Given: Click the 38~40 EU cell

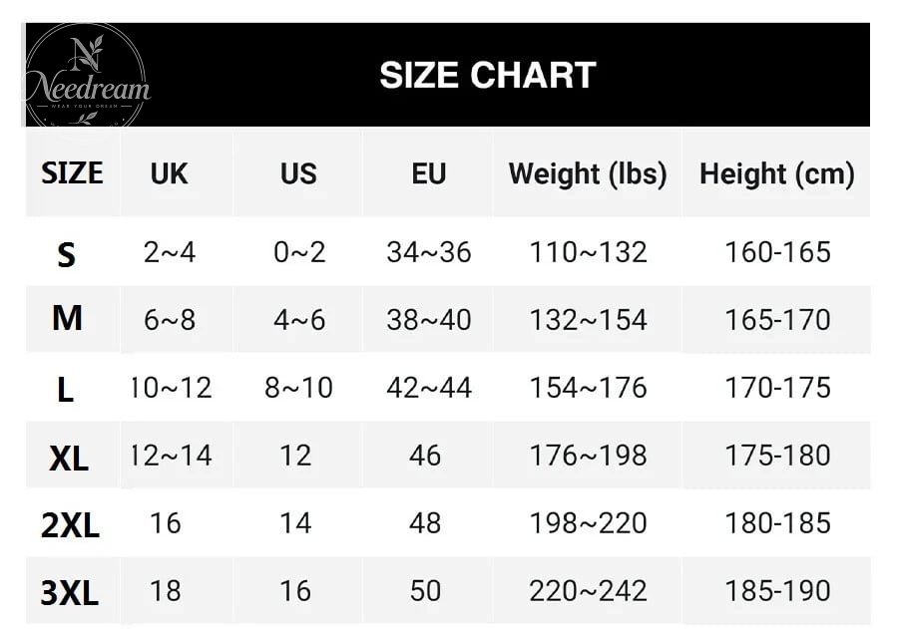Looking at the screenshot, I should (x=429, y=320).
